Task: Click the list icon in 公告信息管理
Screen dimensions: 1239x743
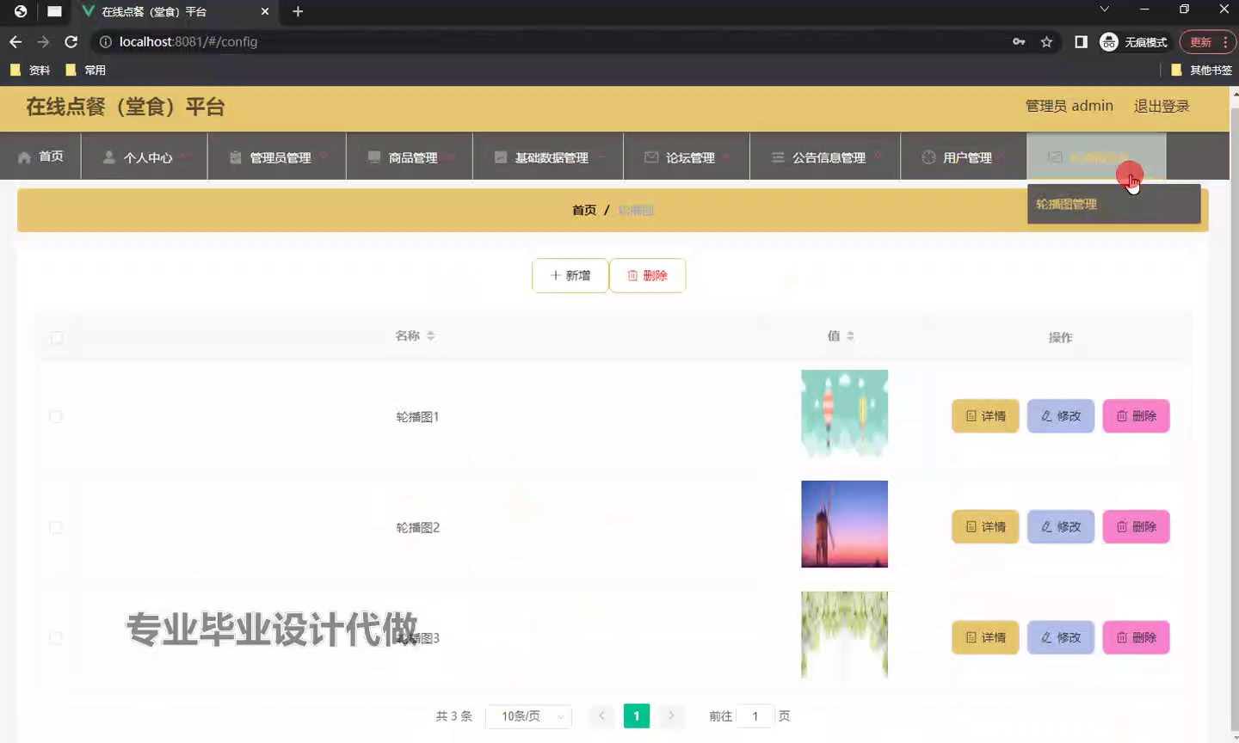Action: coord(778,157)
